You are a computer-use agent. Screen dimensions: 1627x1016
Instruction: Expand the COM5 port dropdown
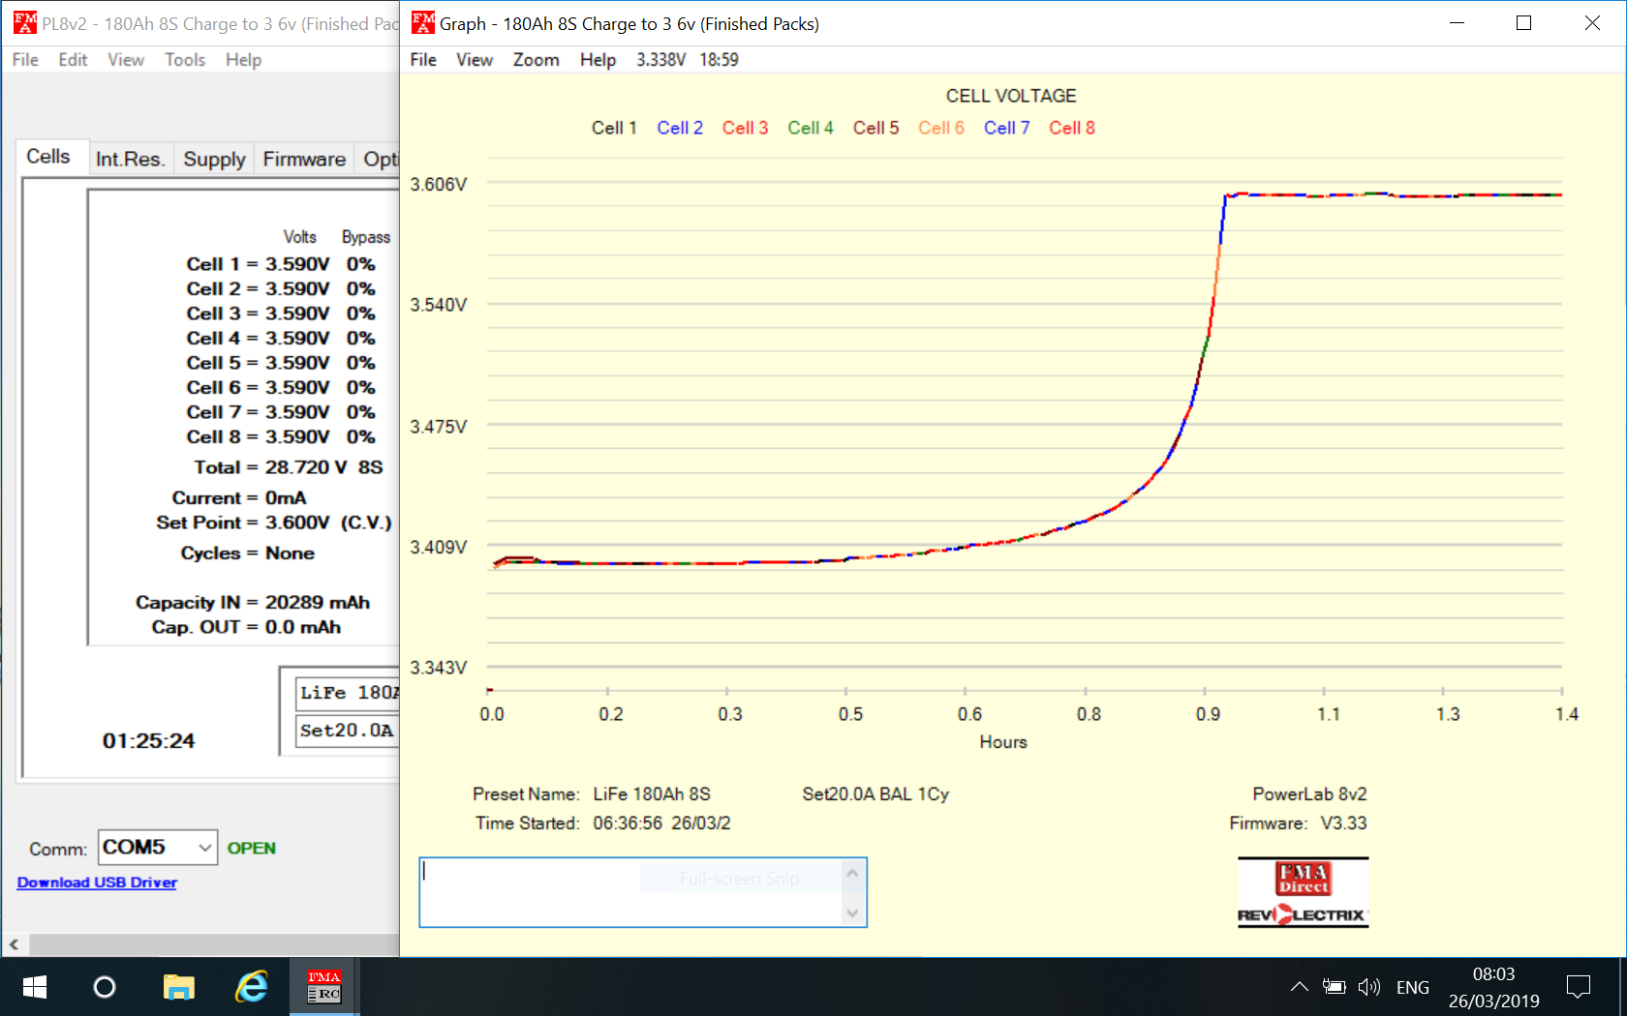tap(204, 848)
